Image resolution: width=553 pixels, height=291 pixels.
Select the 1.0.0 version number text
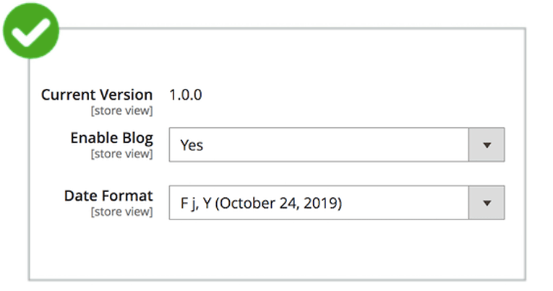click(186, 95)
